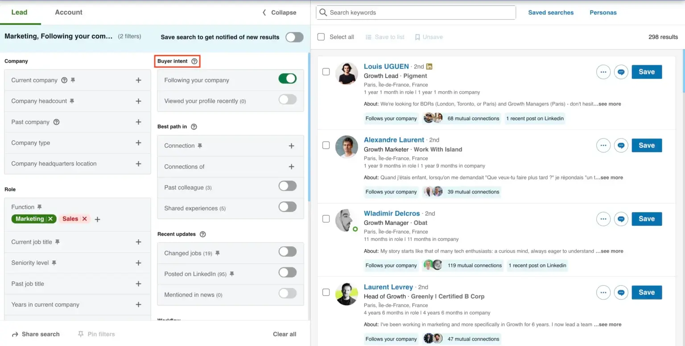The width and height of the screenshot is (685, 346).
Task: Switch to the Account tab
Action: click(69, 13)
